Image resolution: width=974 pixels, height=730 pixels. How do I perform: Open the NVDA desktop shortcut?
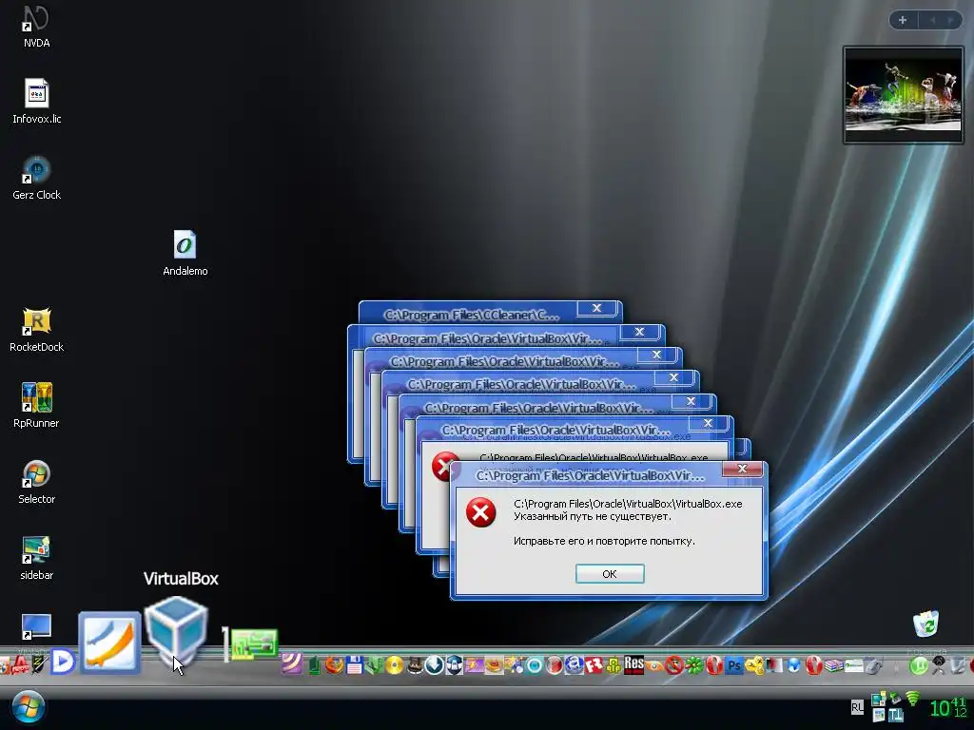(36, 26)
